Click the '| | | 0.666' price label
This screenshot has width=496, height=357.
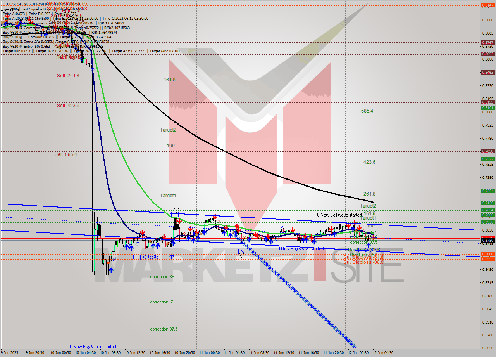[145, 257]
